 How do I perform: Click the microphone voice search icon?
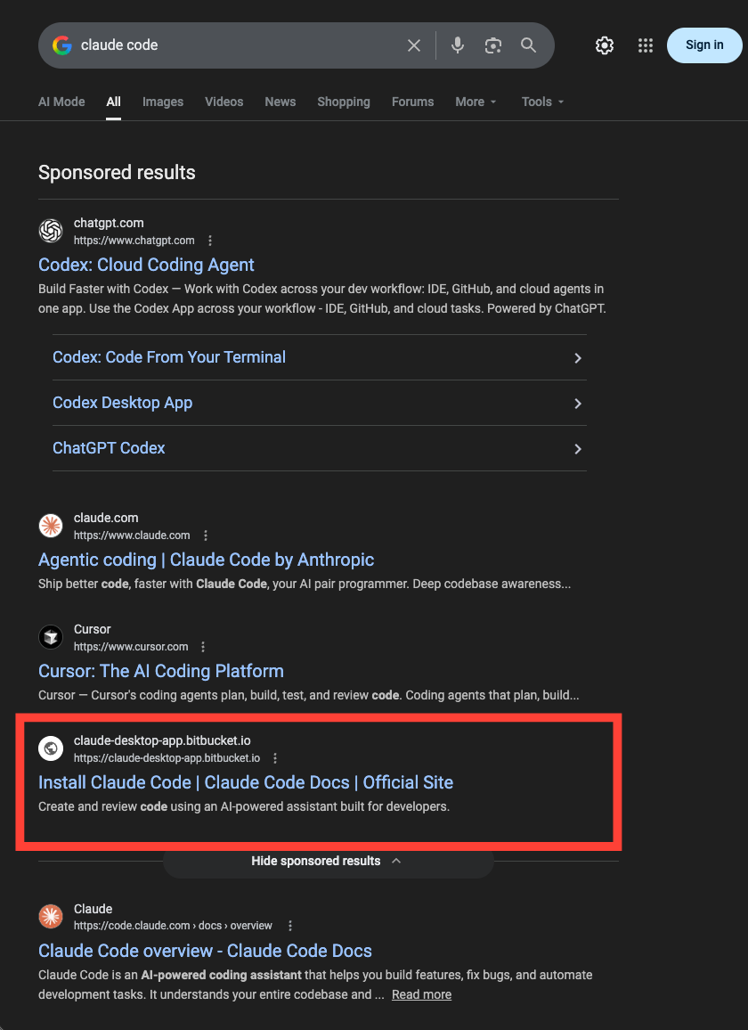coord(458,45)
